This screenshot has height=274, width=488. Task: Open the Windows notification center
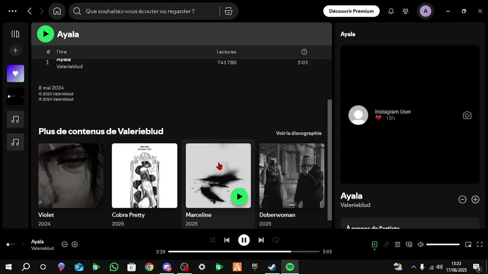point(477,267)
